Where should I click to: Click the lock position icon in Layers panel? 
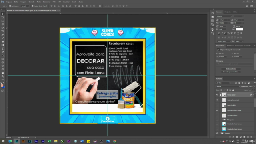pos(227,90)
